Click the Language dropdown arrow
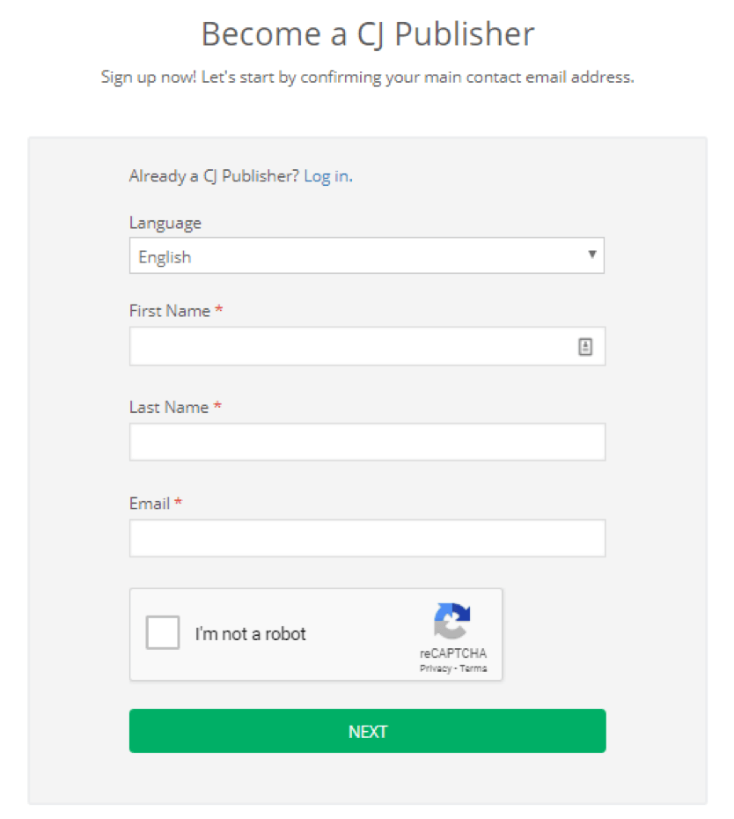Image resolution: width=734 pixels, height=819 pixels. 592,255
